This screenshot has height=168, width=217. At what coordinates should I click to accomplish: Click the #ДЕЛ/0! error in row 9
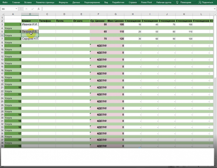coord(98,45)
